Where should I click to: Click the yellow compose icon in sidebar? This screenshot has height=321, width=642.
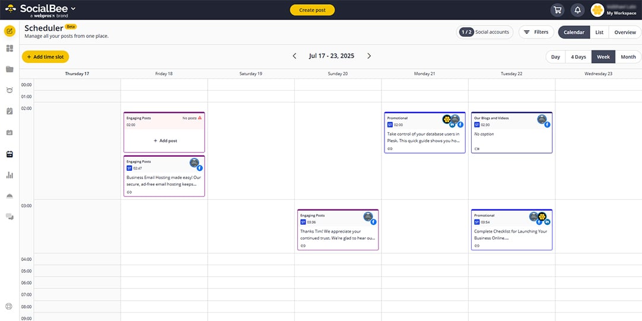(10, 31)
